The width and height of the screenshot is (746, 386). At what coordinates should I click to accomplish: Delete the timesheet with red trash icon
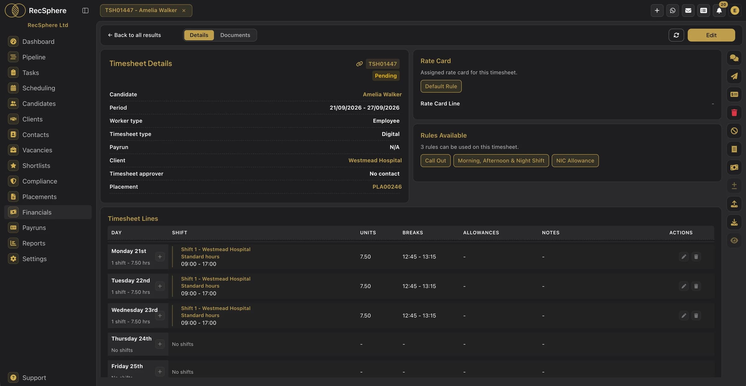(x=734, y=113)
